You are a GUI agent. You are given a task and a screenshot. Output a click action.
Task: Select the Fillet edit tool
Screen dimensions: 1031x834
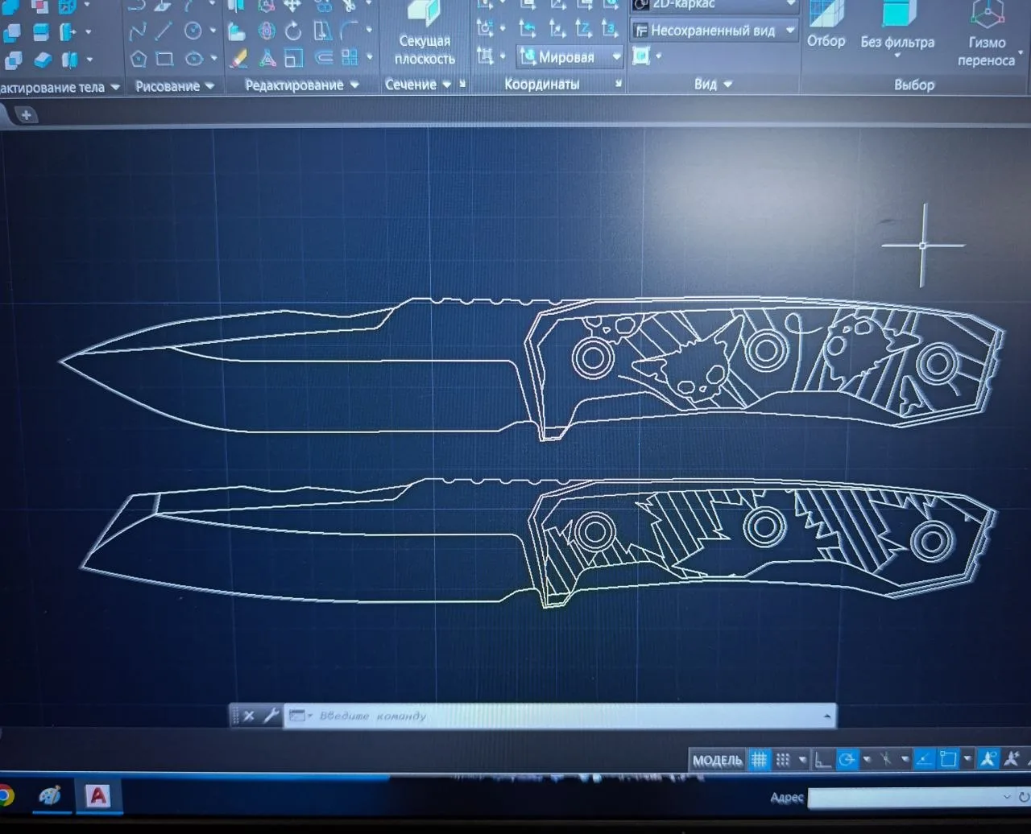[350, 31]
